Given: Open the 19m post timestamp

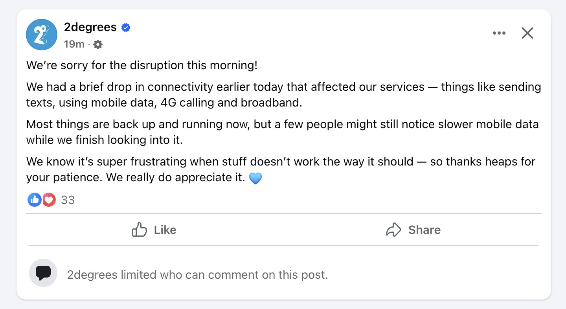Looking at the screenshot, I should click(74, 44).
